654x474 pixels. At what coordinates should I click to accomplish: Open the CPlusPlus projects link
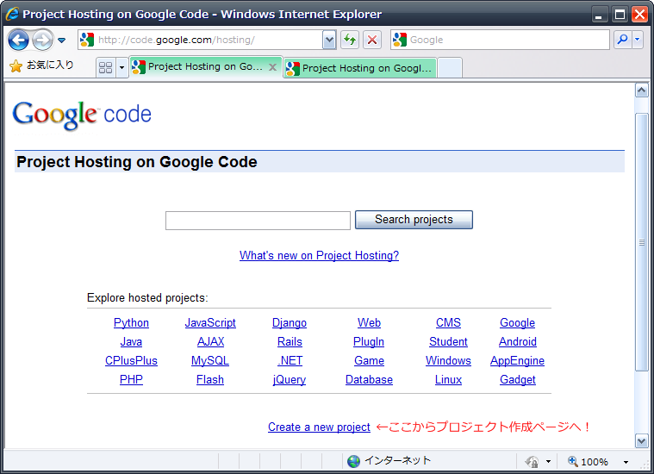pyautogui.click(x=131, y=361)
